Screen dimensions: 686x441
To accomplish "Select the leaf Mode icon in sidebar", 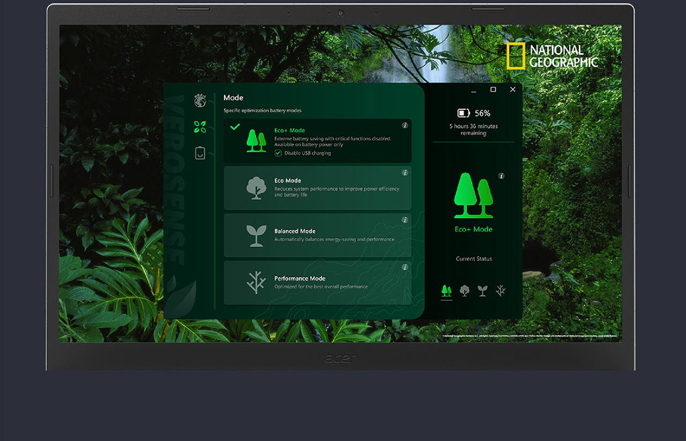I will [200, 127].
